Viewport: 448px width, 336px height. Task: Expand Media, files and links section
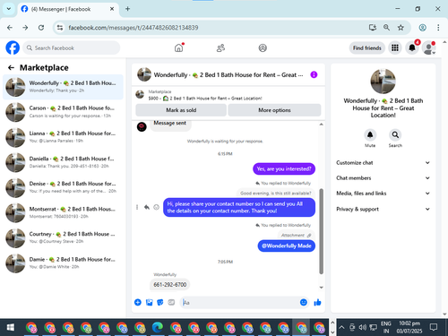pyautogui.click(x=383, y=194)
